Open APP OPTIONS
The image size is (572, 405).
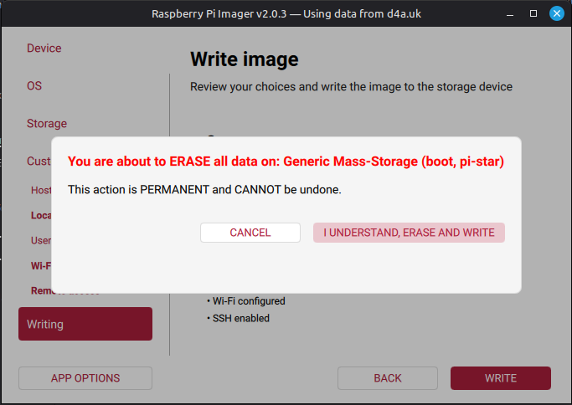(x=85, y=378)
